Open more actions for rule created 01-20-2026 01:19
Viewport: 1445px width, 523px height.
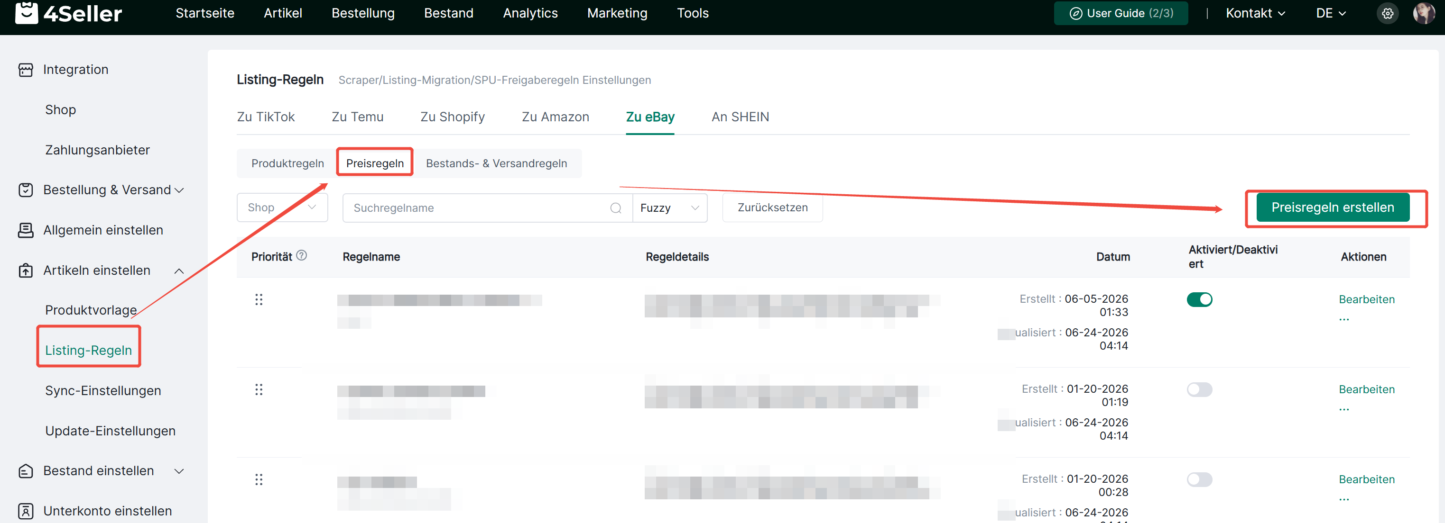(1344, 410)
